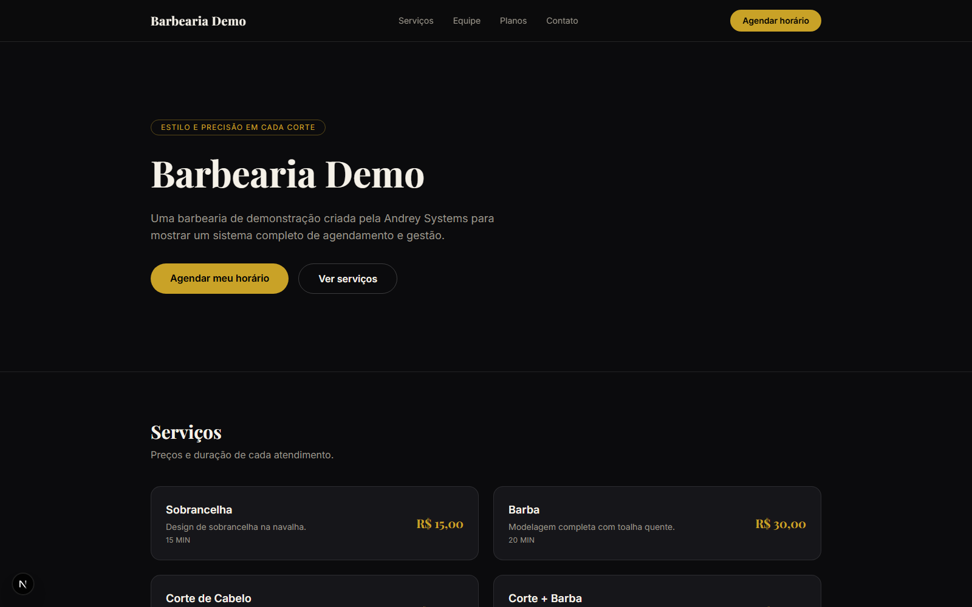Select the Corte de Cabelo card title
The height and width of the screenshot is (607, 972).
pyautogui.click(x=208, y=599)
